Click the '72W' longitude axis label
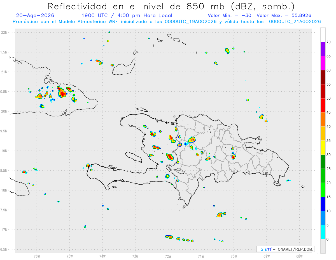This screenshot has height=260, width=336. point(168,256)
